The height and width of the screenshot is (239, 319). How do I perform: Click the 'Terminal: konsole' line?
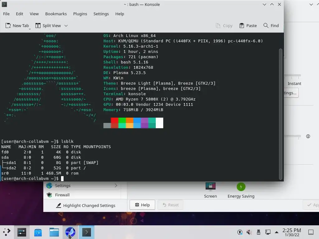point(125,94)
